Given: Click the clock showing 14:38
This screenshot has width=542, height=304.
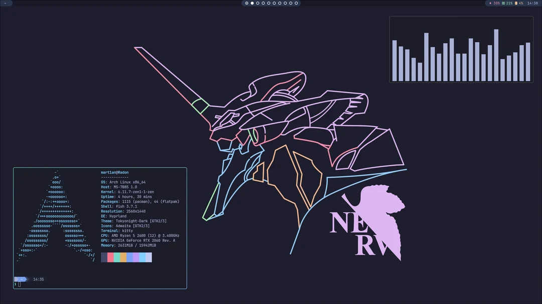Looking at the screenshot, I should pos(533,3).
